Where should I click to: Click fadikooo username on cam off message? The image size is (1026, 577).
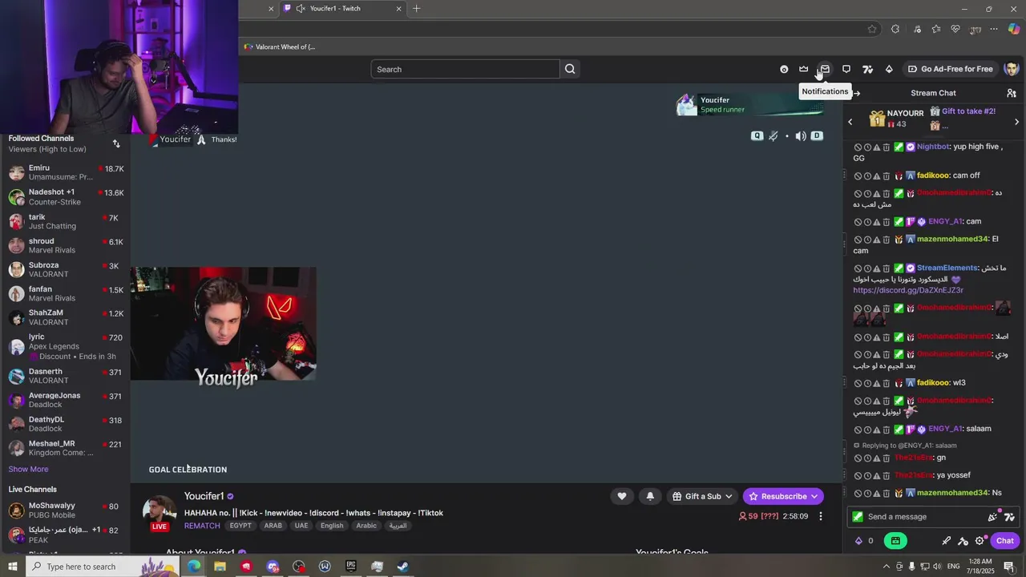tap(933, 176)
